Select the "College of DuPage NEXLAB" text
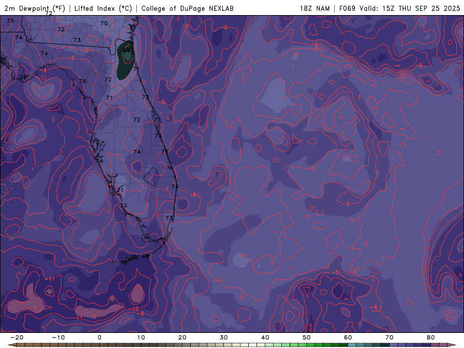The image size is (464, 348). click(x=187, y=8)
